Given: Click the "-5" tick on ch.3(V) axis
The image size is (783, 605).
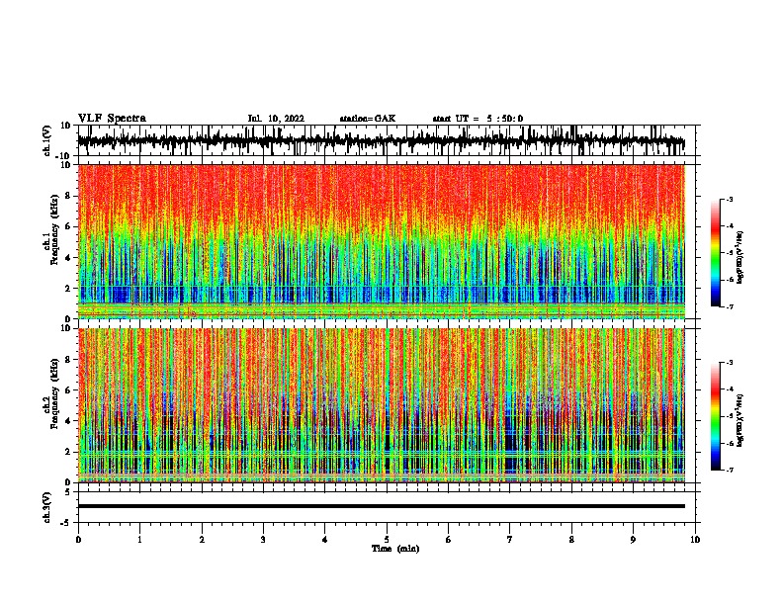Looking at the screenshot, I should [x=66, y=523].
